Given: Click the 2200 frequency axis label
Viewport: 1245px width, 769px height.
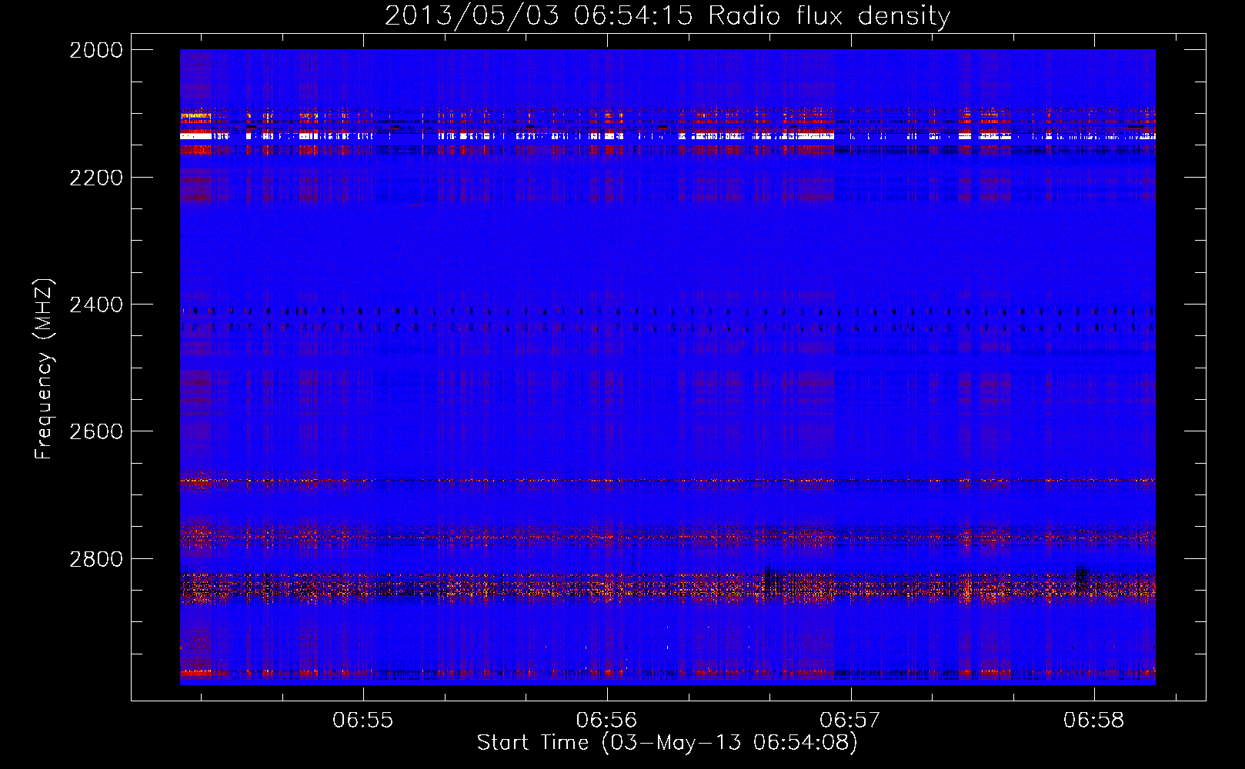Looking at the screenshot, I should coord(96,178).
